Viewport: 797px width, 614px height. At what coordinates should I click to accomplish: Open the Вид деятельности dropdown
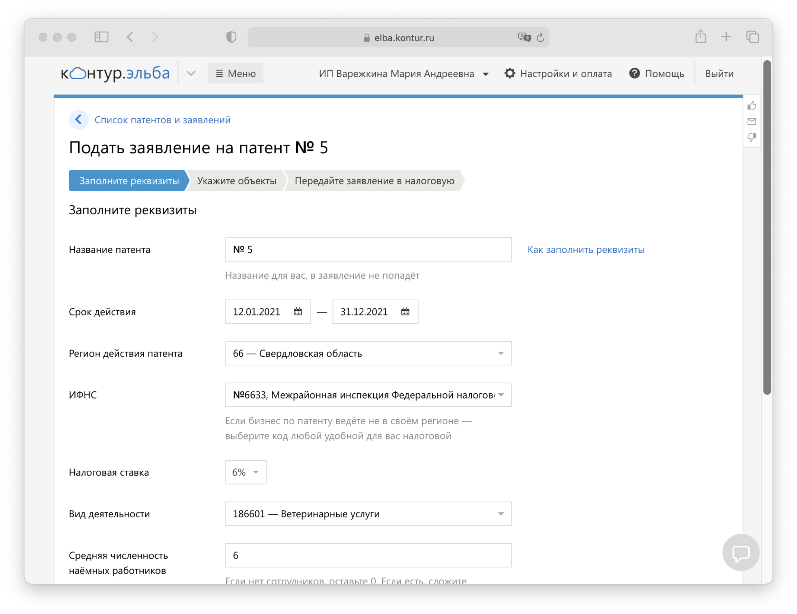(368, 514)
